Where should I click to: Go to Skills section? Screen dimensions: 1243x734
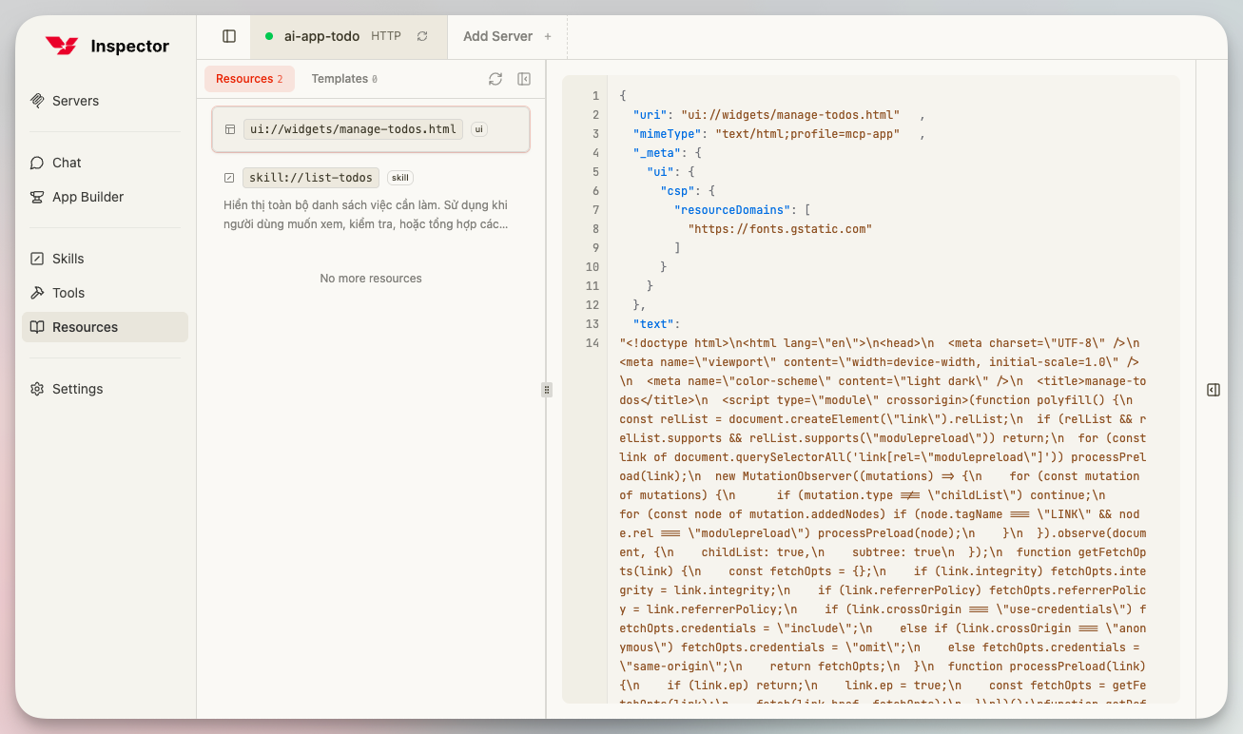(x=105, y=259)
